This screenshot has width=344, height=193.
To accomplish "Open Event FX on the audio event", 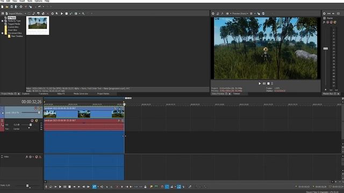I will [119, 121].
